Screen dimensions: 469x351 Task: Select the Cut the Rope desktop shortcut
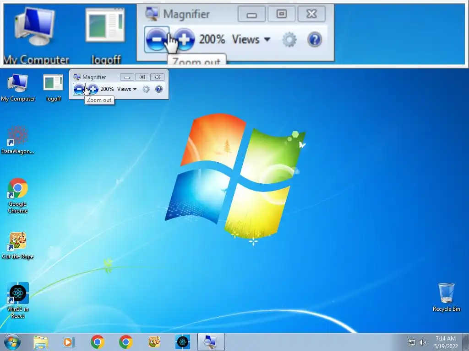18,245
